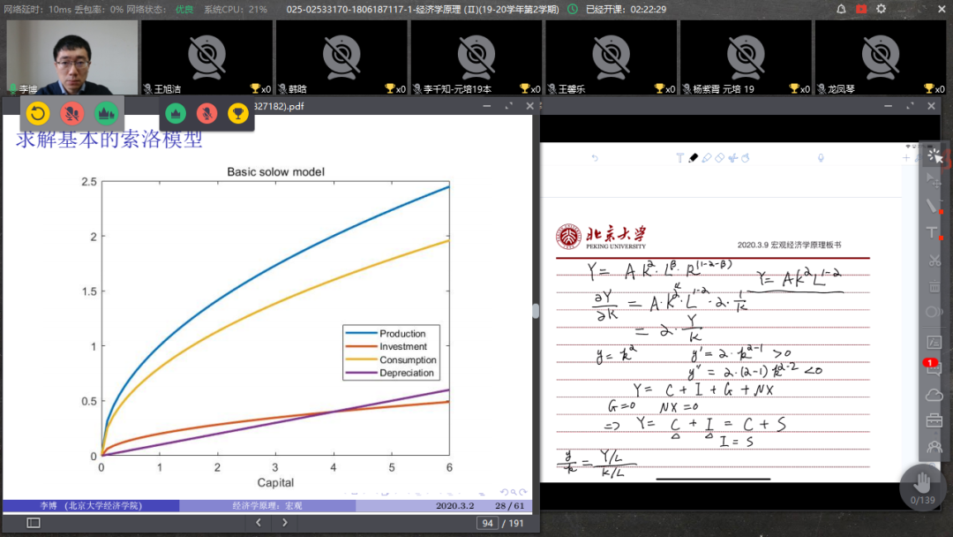The image size is (953, 537).
Task: Toggle the red mute microphone button on left
Action: click(72, 113)
